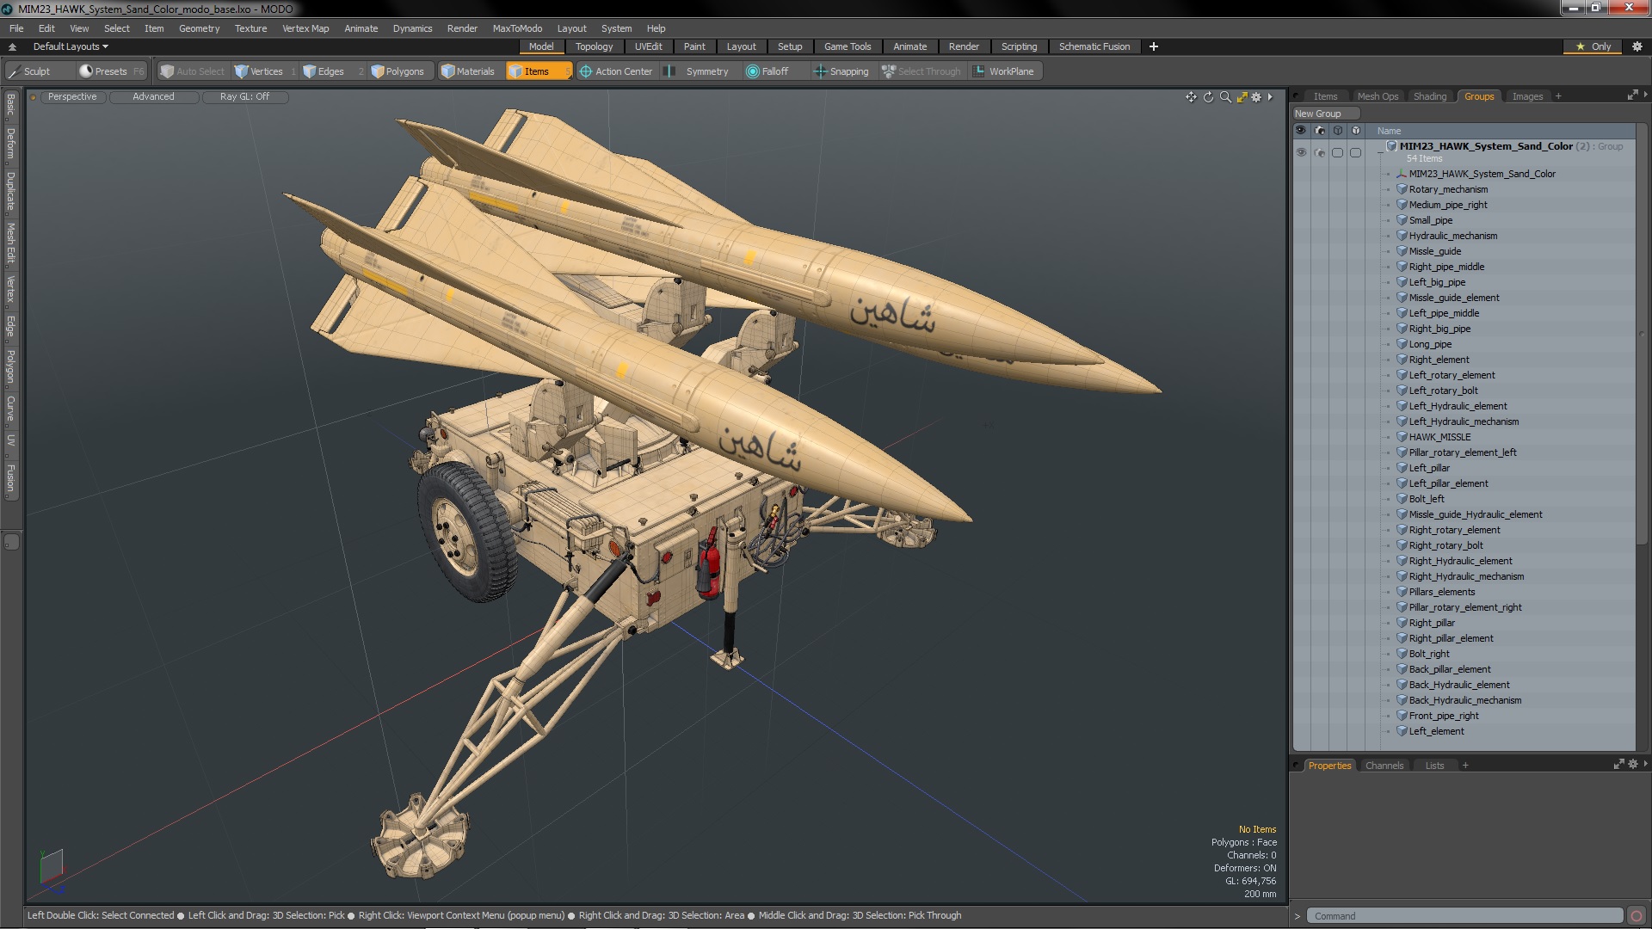Toggle render camera for MIM23_HAWK group
This screenshot has width=1652, height=929.
(x=1319, y=152)
